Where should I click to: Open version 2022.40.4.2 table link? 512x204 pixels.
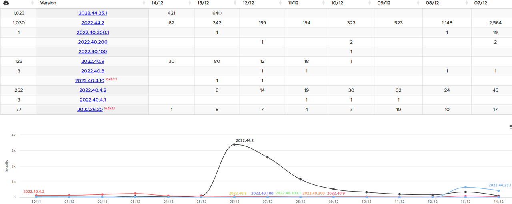coord(93,90)
